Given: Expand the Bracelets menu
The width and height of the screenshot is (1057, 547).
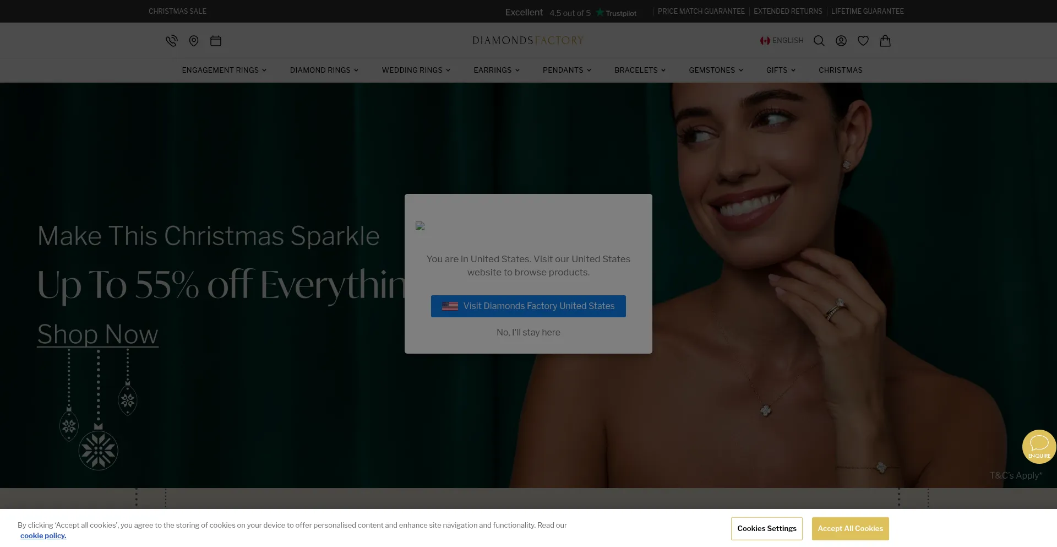Looking at the screenshot, I should pyautogui.click(x=640, y=70).
